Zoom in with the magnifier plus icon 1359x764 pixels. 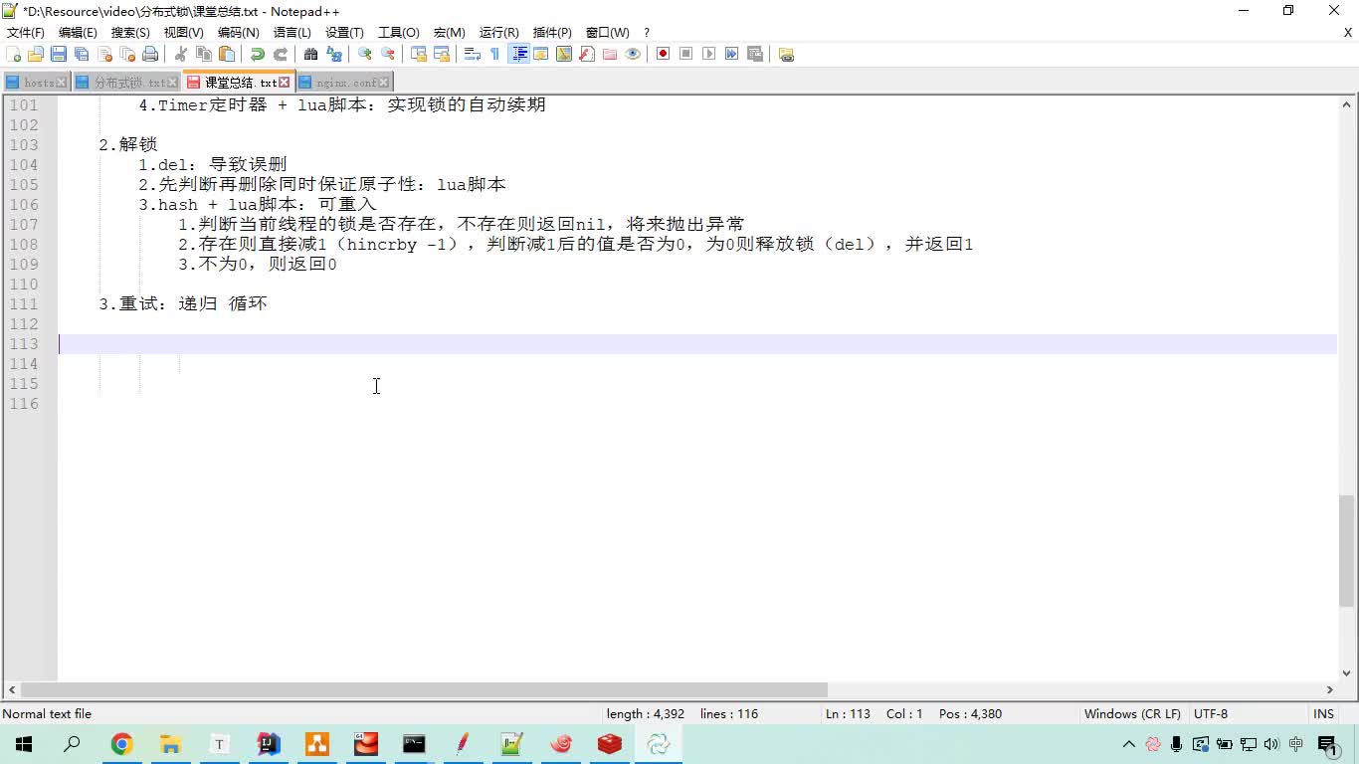[x=365, y=54]
